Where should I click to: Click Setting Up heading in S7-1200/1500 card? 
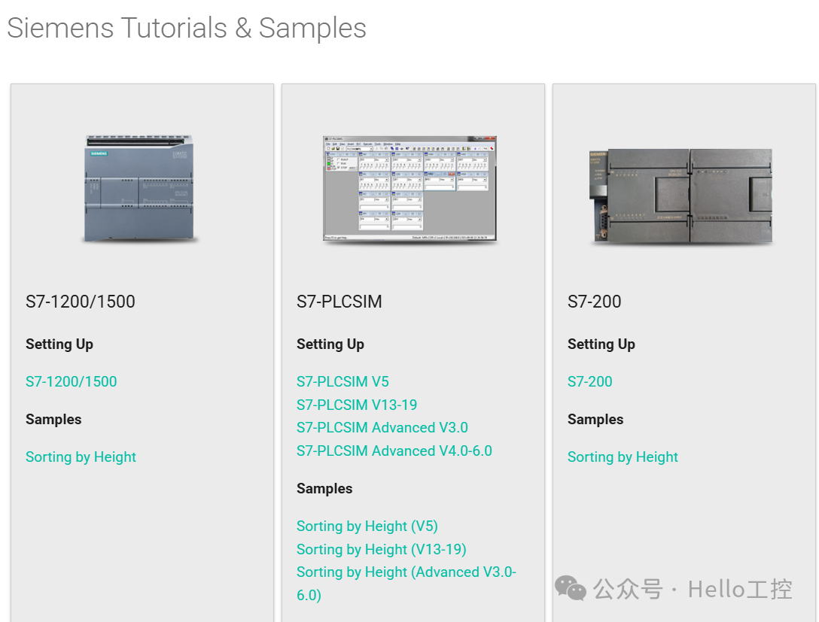59,344
